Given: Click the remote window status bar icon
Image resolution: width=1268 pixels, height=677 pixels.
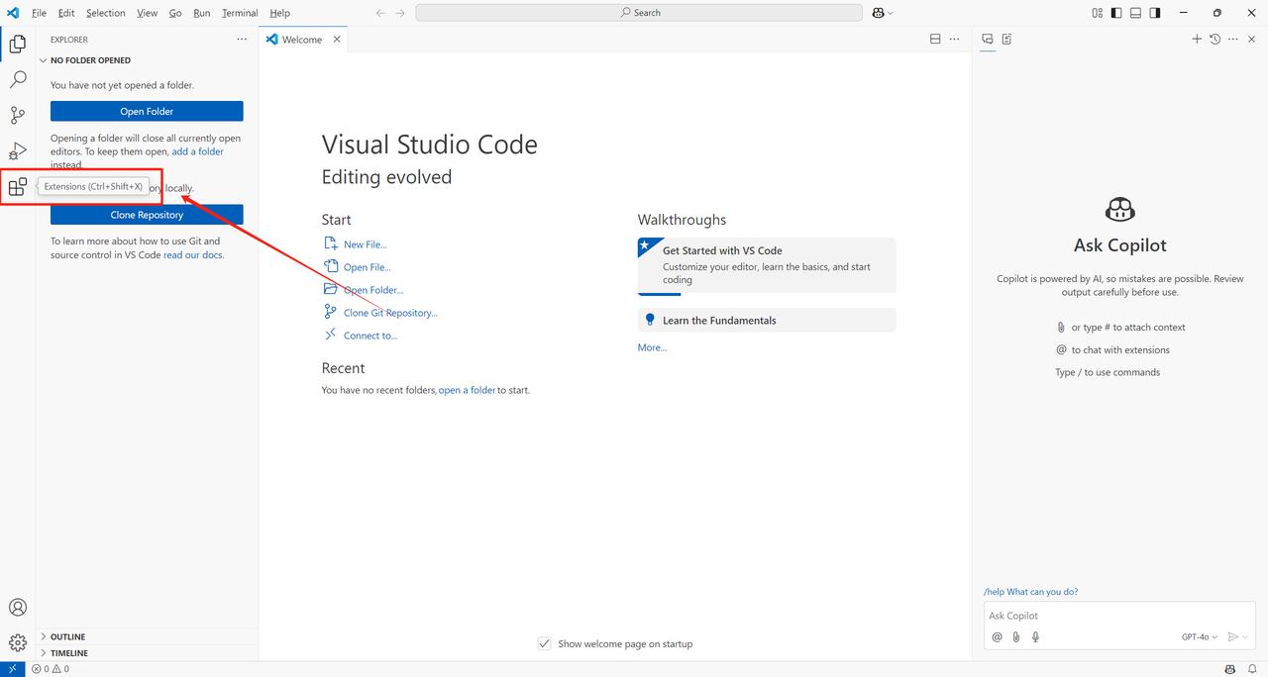Looking at the screenshot, I should tap(12, 669).
